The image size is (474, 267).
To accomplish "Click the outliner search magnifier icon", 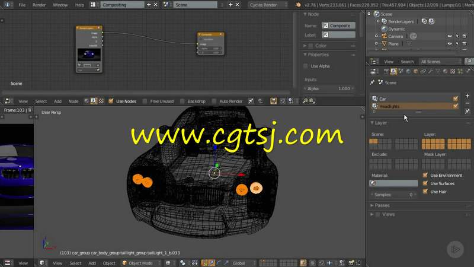I will [x=469, y=62].
